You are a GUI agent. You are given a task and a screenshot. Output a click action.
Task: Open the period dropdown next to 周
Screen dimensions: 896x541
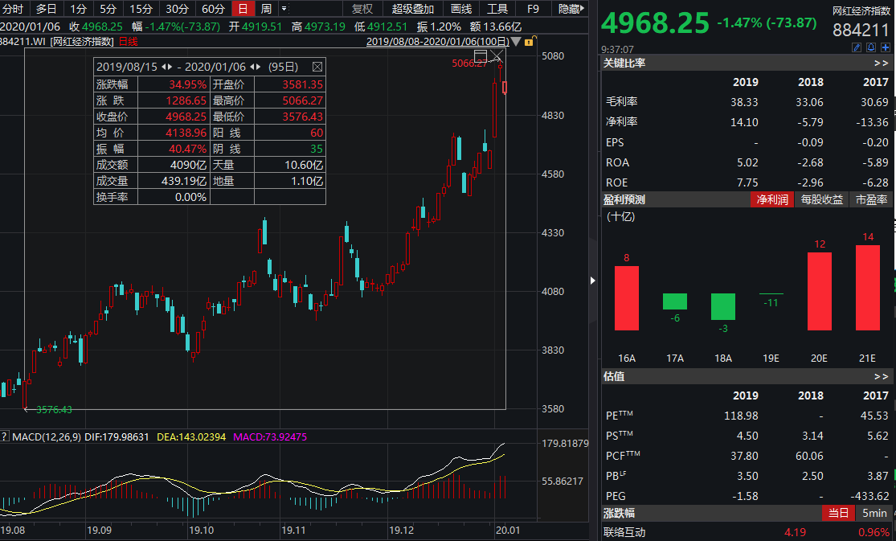click(x=284, y=9)
